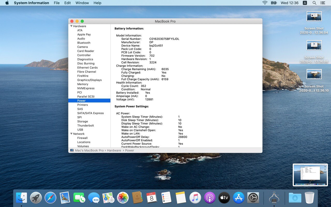Image resolution: width=331 pixels, height=207 pixels.
Task: Click Power in the path bar
Action: [x=130, y=150]
